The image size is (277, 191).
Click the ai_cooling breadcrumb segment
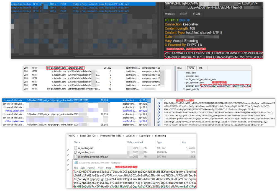coord(160,136)
